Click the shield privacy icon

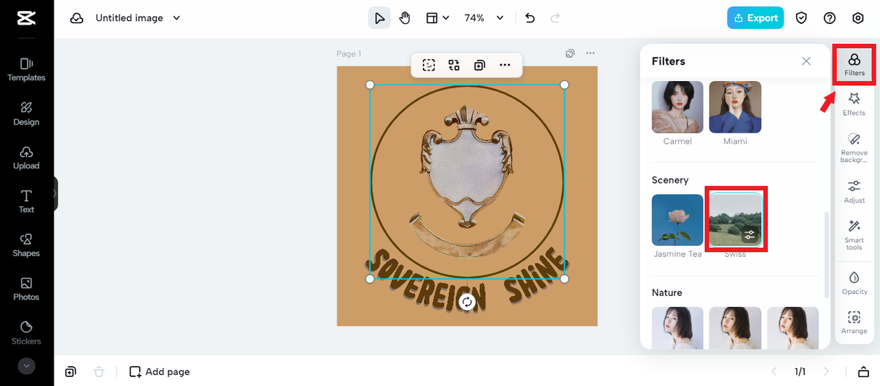[x=802, y=18]
